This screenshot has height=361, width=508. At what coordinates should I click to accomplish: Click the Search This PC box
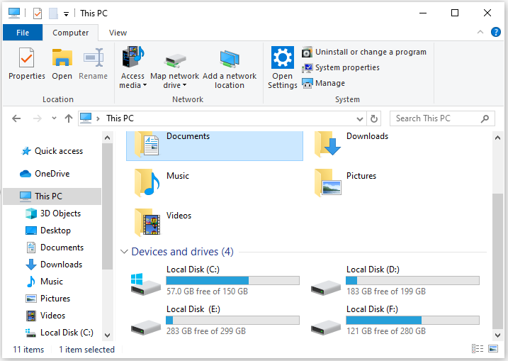click(442, 118)
